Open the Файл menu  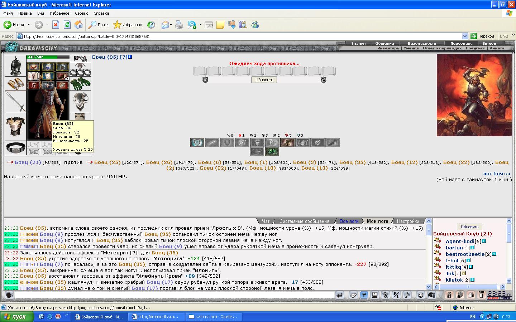(8, 13)
